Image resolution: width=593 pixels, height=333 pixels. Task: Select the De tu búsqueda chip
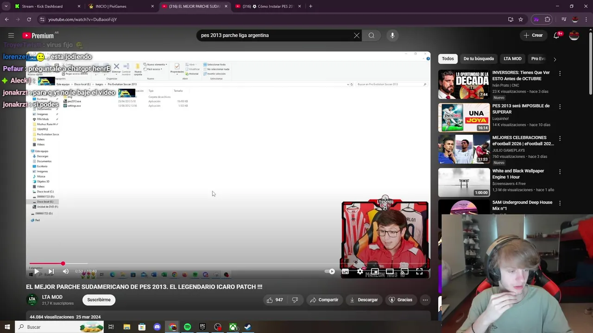click(x=479, y=59)
